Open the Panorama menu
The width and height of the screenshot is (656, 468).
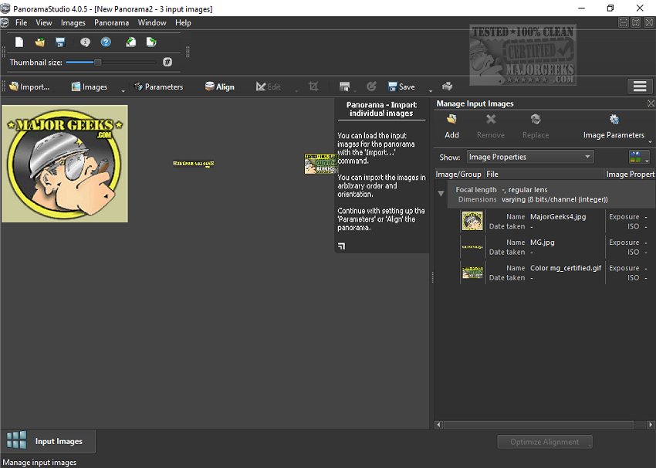point(111,23)
